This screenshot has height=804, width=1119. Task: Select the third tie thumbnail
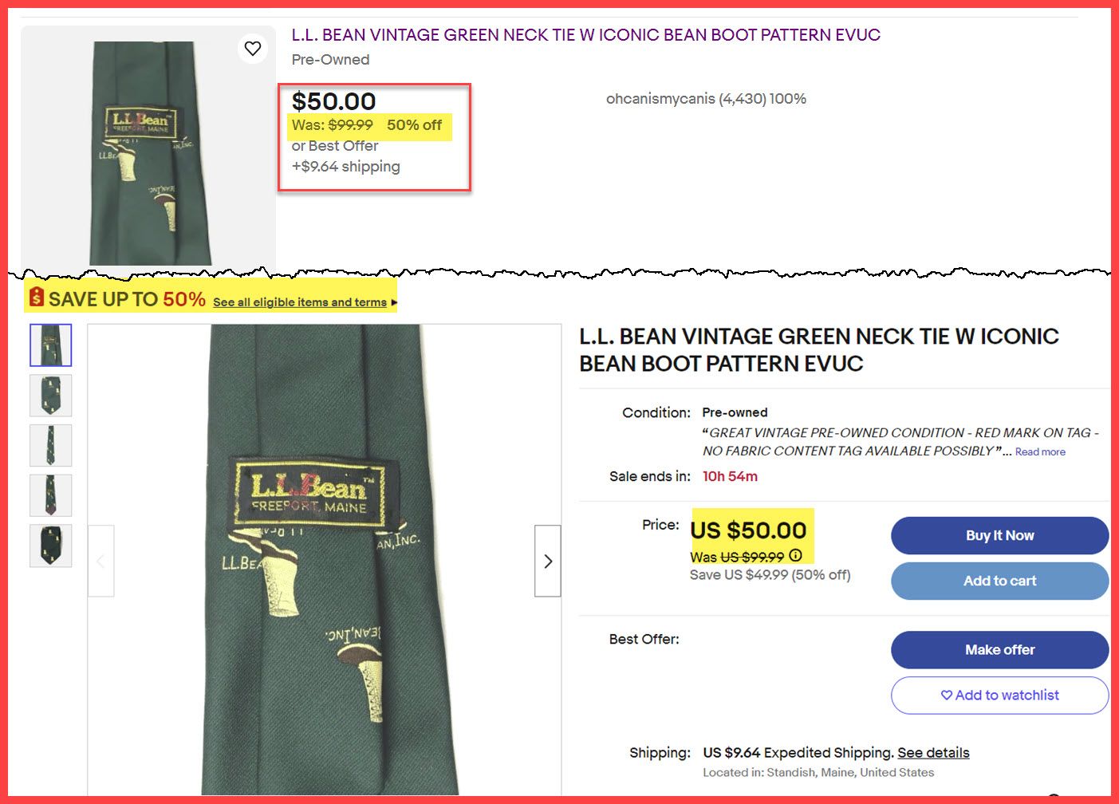pyautogui.click(x=51, y=445)
